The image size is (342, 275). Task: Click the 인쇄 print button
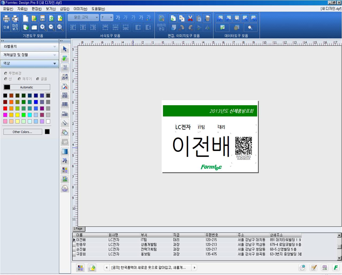click(6, 22)
